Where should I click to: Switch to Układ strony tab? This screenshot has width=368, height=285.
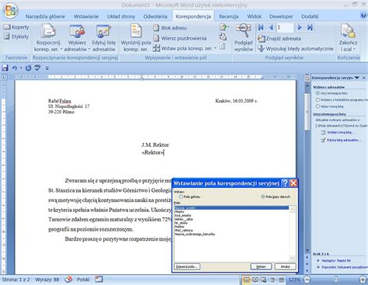121,16
